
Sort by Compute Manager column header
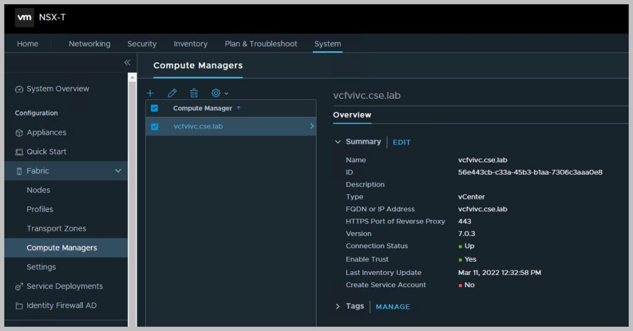(x=203, y=108)
